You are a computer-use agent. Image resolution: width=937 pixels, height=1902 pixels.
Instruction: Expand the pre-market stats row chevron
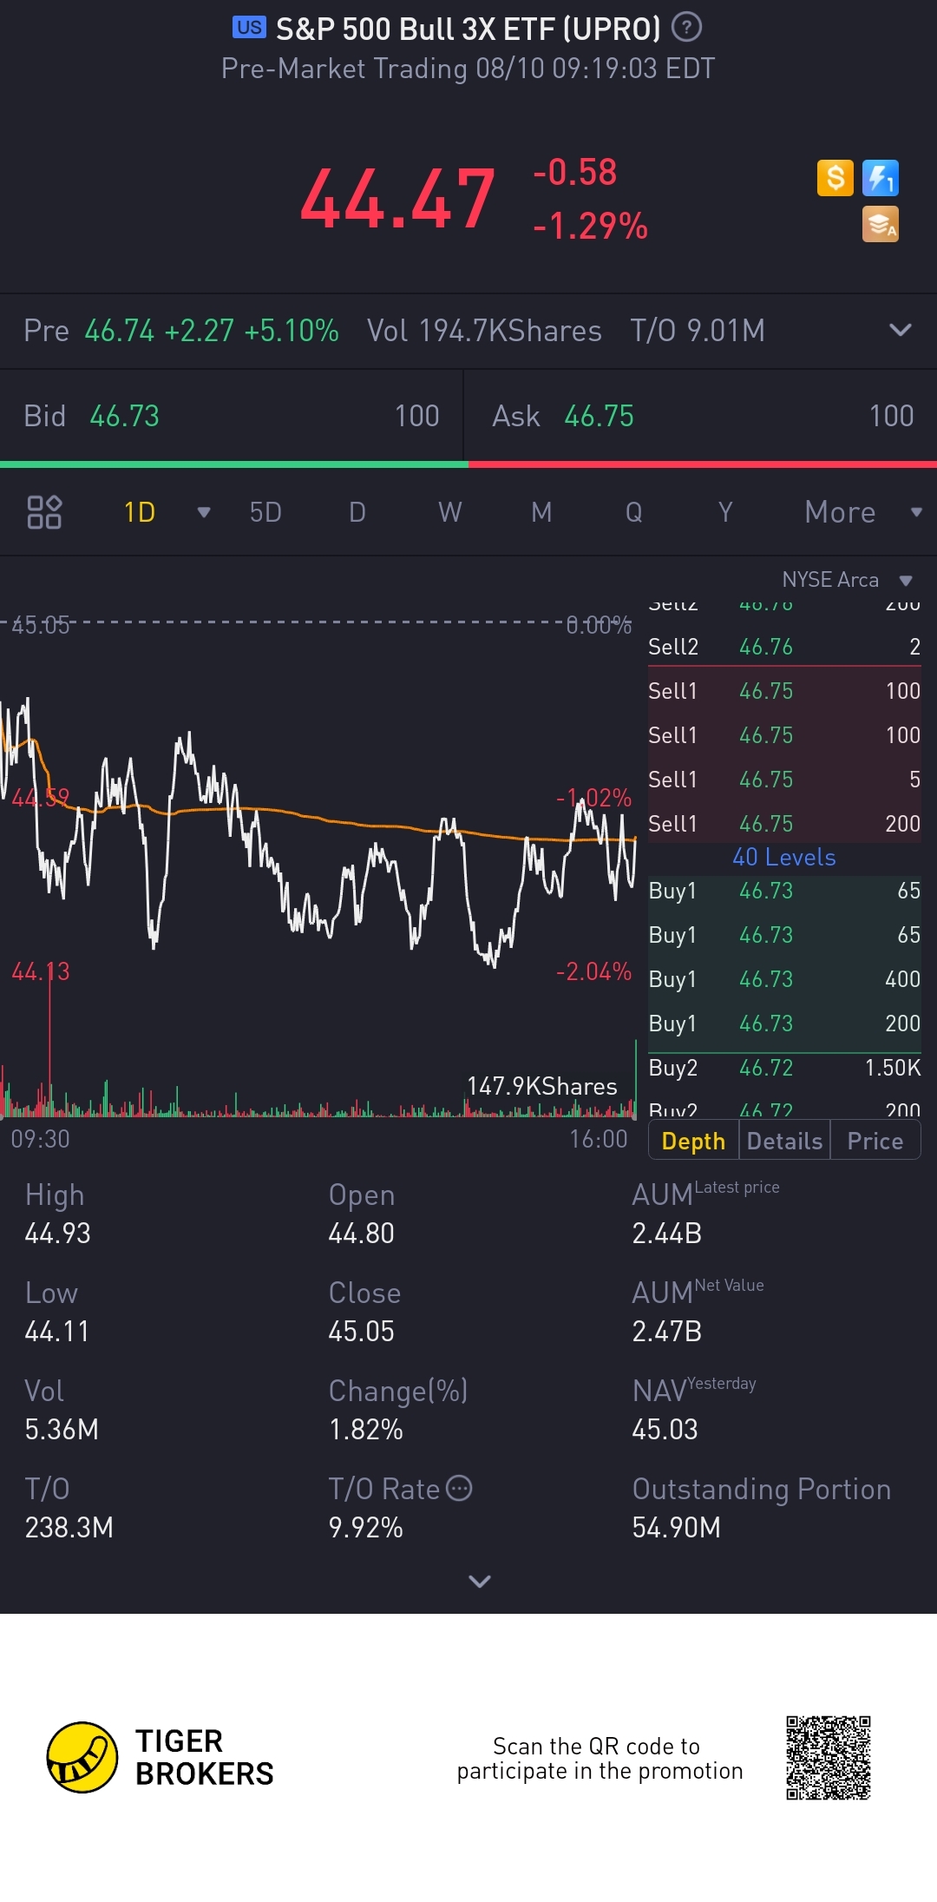point(901,330)
